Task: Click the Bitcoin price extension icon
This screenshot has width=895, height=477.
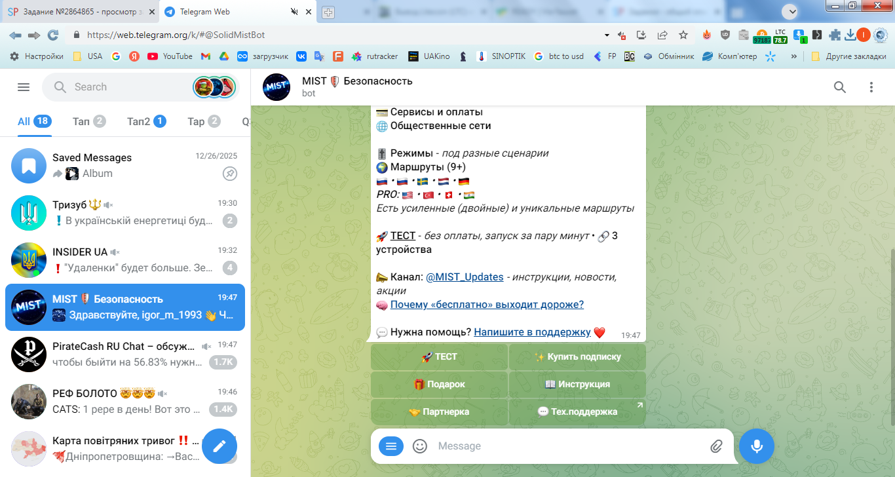Action: [x=761, y=36]
